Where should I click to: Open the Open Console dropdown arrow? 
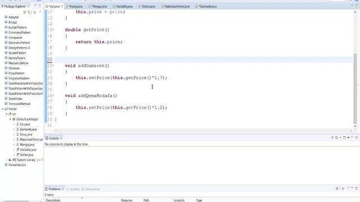(x=348, y=137)
